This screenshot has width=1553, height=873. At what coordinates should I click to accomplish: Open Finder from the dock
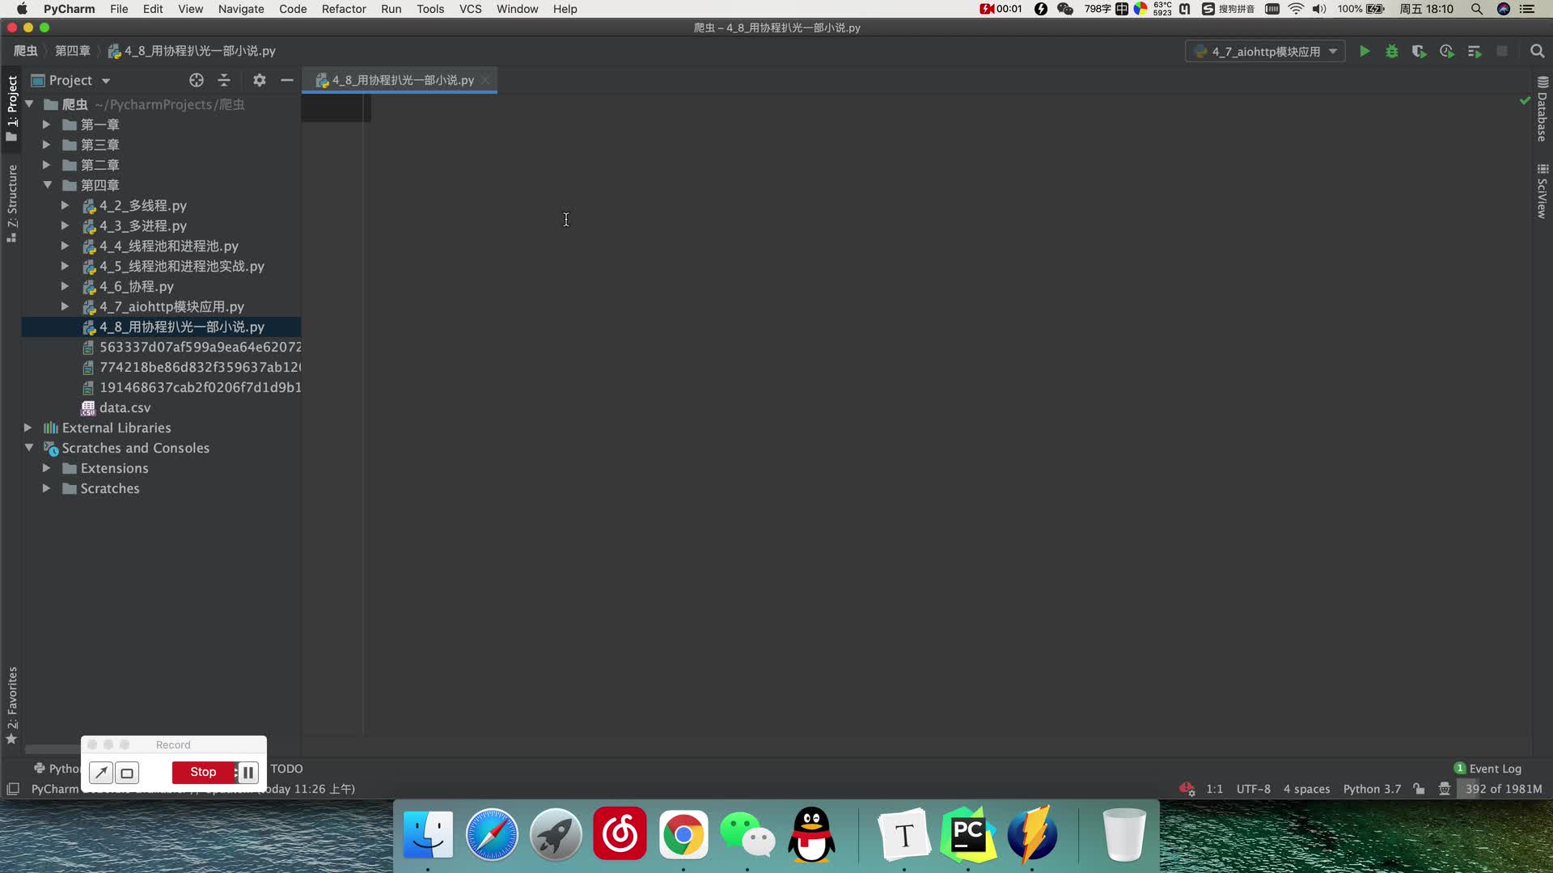[x=428, y=834]
